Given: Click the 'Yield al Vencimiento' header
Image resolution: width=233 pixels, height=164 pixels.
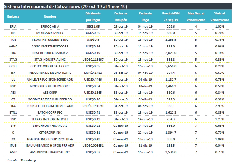Looking at the screenshot, I should point(220,17).
